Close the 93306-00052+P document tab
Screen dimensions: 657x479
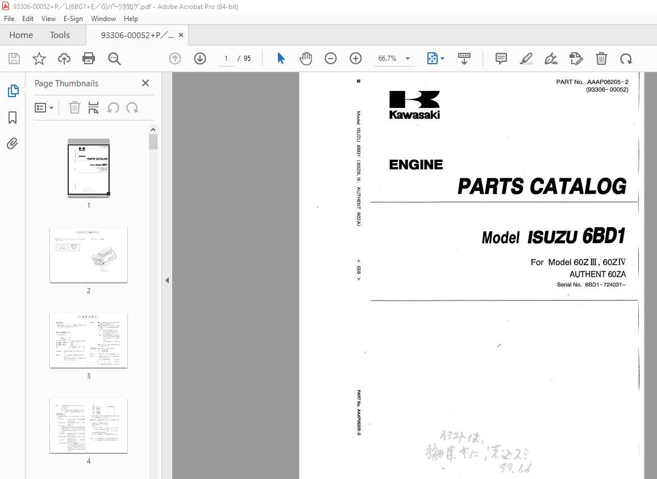point(181,35)
